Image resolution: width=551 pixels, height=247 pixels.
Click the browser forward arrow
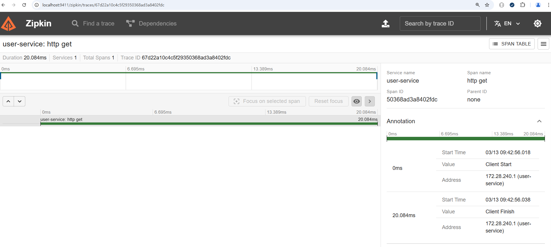(14, 5)
